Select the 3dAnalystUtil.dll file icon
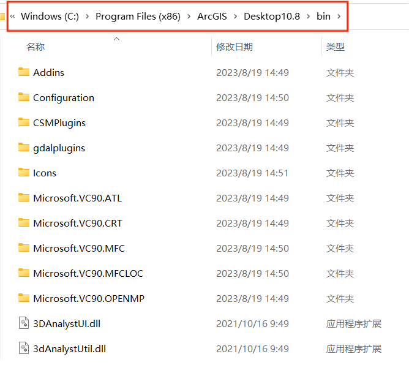This screenshot has height=365, width=409. pyautogui.click(x=24, y=348)
